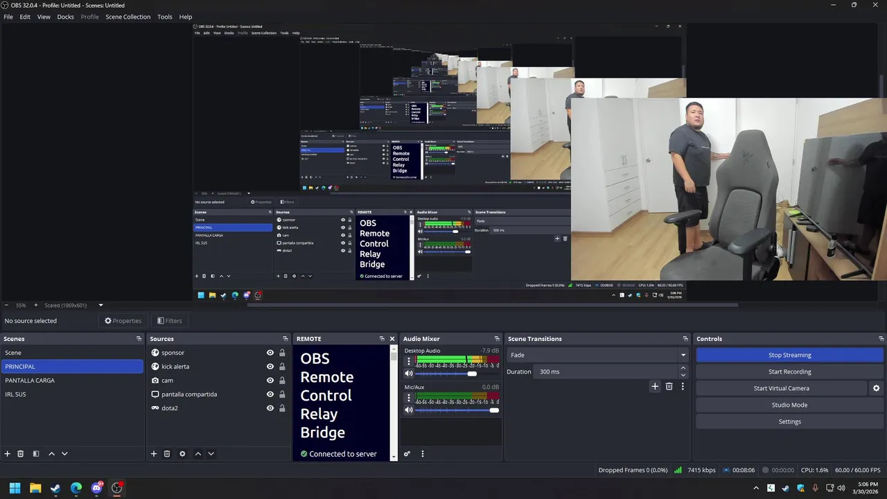Viewport: 887px width, 499px height.
Task: Mute Desktop Audio speaker icon
Action: click(x=409, y=374)
